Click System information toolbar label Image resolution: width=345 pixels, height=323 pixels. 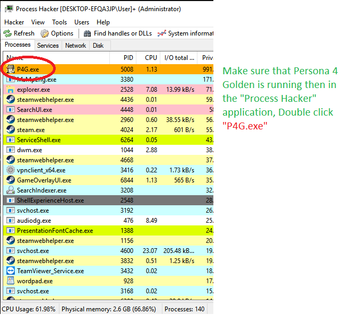tap(191, 33)
